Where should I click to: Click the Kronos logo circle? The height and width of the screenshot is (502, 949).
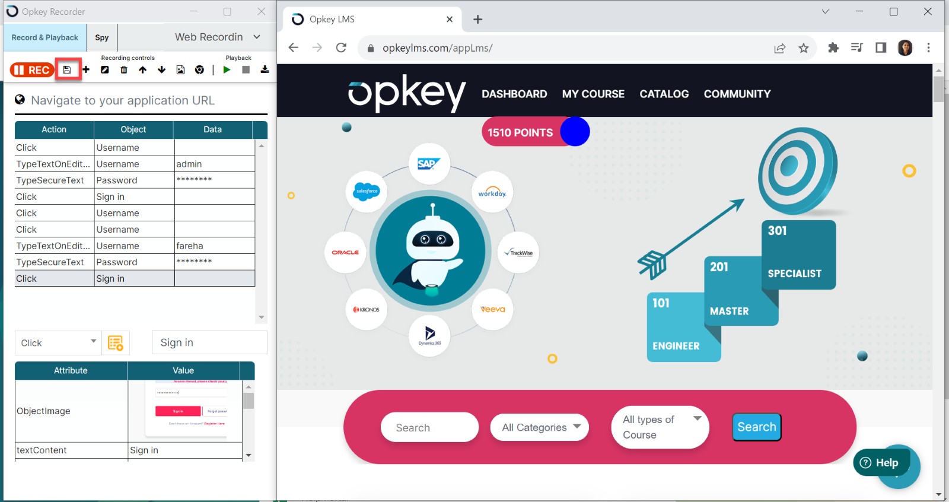[x=367, y=309]
